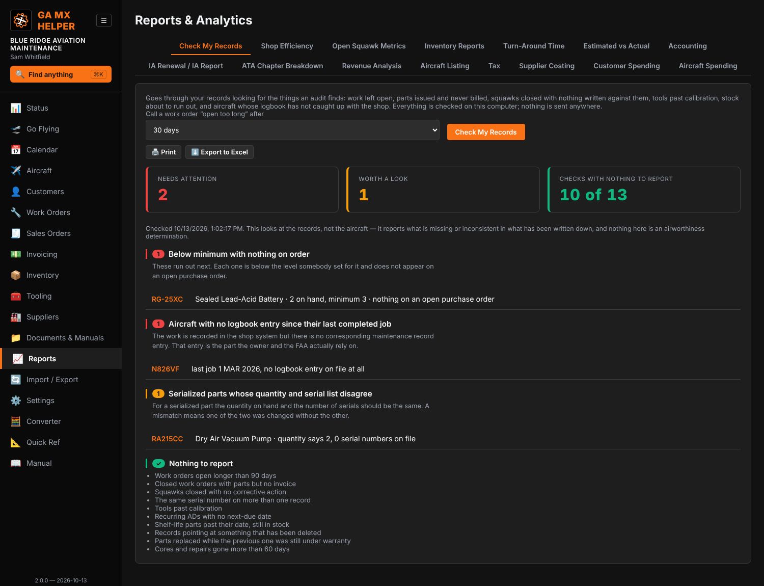
Task: Open the IA Renewal / IA Report tab
Action: [x=186, y=66]
